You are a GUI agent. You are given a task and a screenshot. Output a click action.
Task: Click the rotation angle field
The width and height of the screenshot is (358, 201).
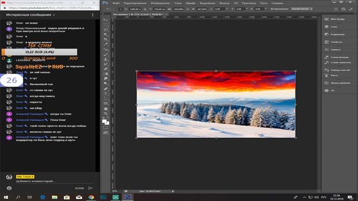tap(220, 9)
